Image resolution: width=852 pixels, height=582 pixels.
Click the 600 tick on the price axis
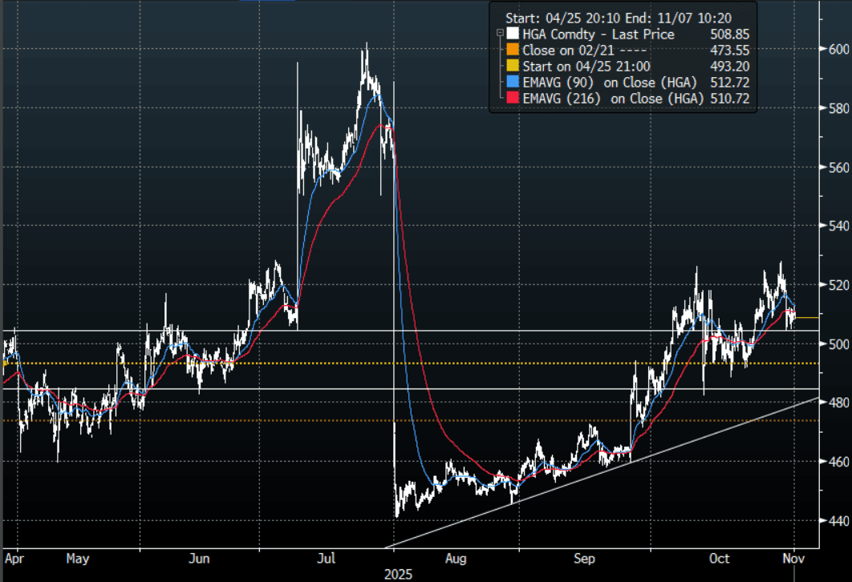(x=838, y=50)
